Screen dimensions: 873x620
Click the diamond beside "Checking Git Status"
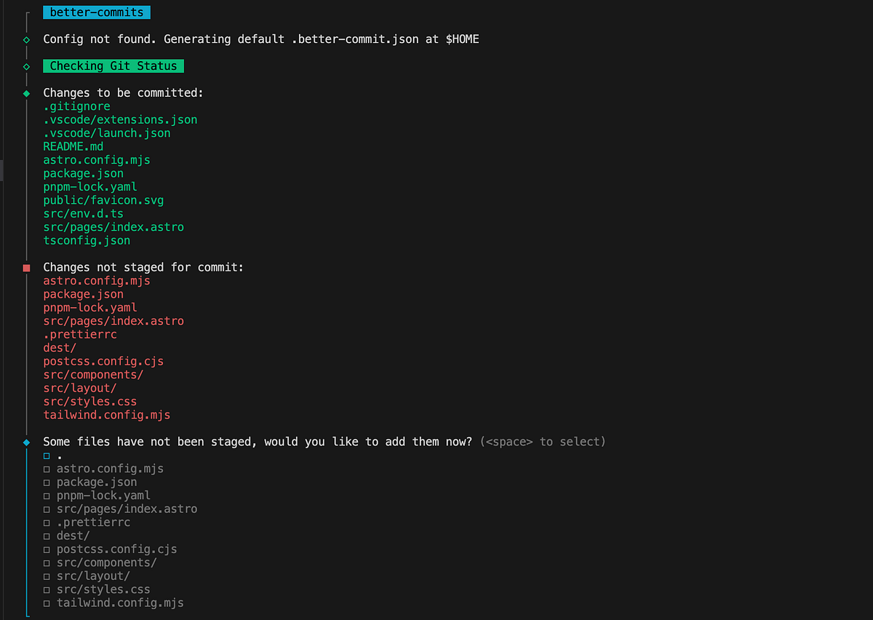pos(27,65)
